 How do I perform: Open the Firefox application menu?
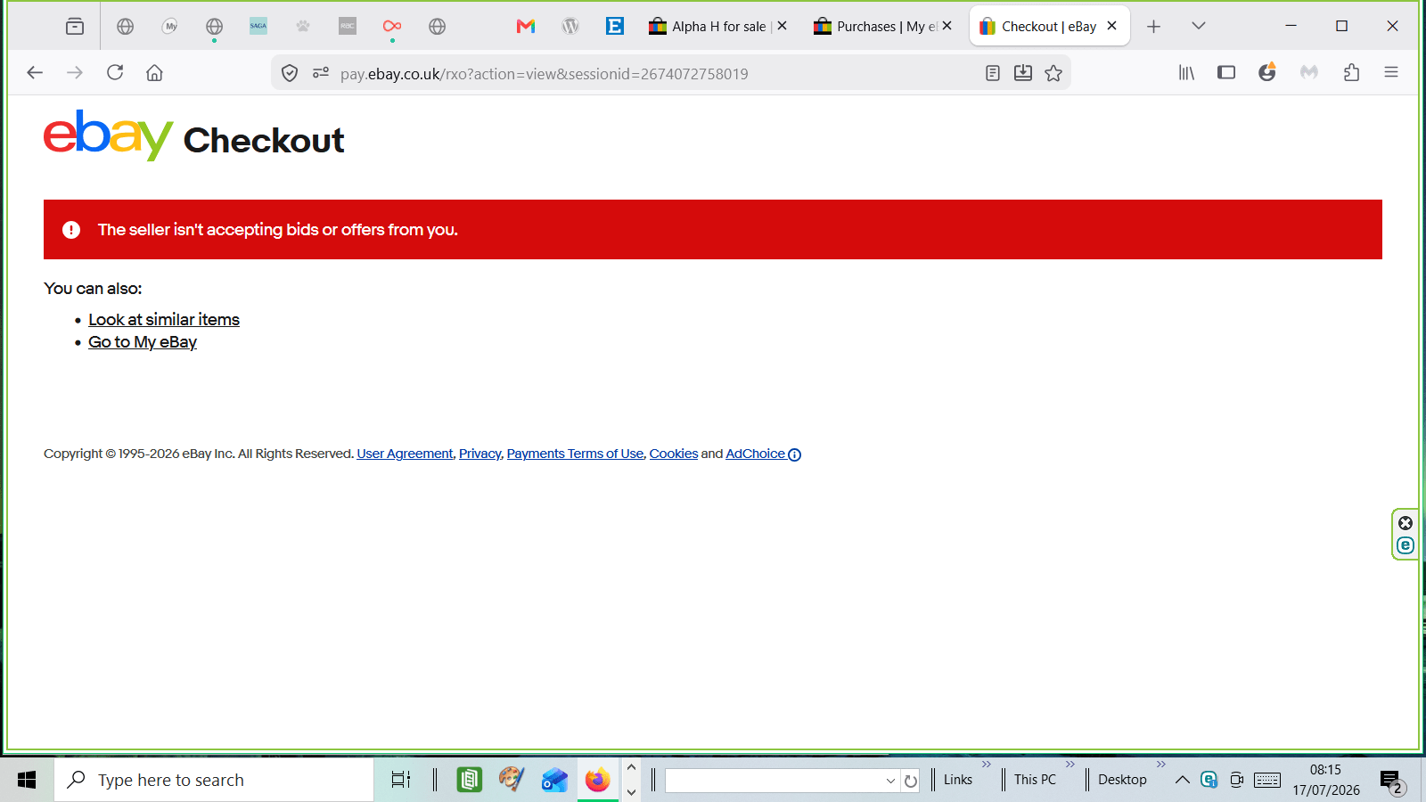[x=1391, y=73]
